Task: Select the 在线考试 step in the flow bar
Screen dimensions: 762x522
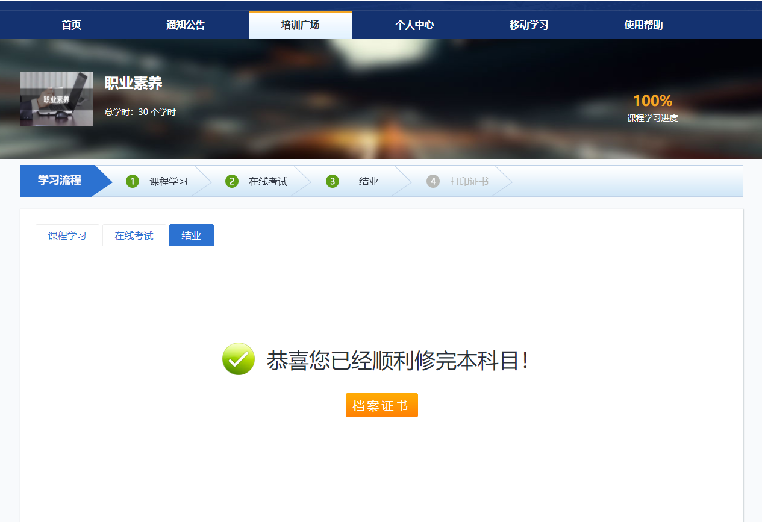Action: 268,181
